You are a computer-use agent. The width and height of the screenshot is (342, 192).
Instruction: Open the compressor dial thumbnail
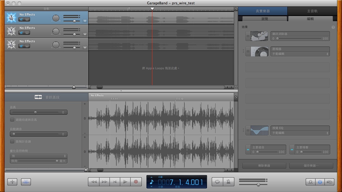click(x=259, y=51)
